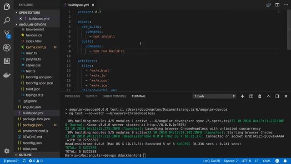Image resolution: width=291 pixels, height=164 pixels.
Task: Move the panel to the right side
Action: [277, 96]
